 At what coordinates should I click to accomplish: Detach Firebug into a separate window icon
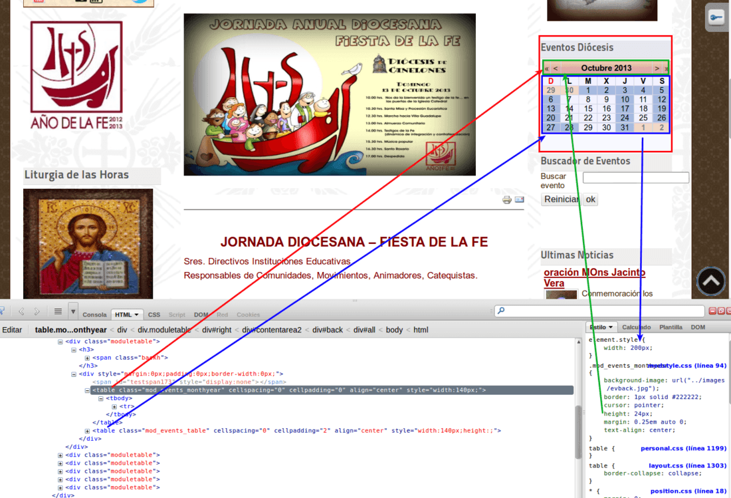721,311
